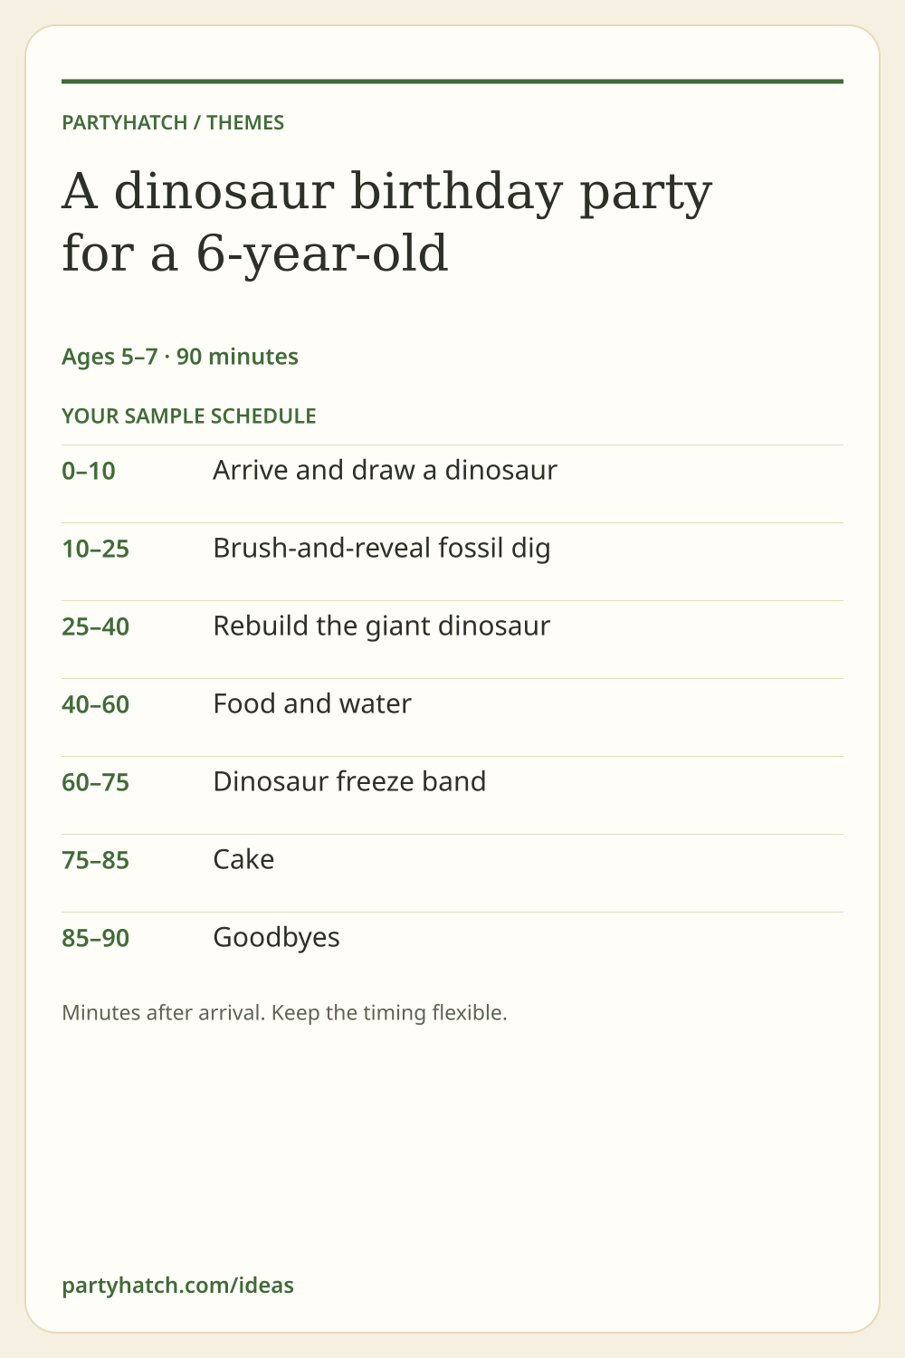Click the 85–90 time label
This screenshot has width=905, height=1358.
point(95,938)
